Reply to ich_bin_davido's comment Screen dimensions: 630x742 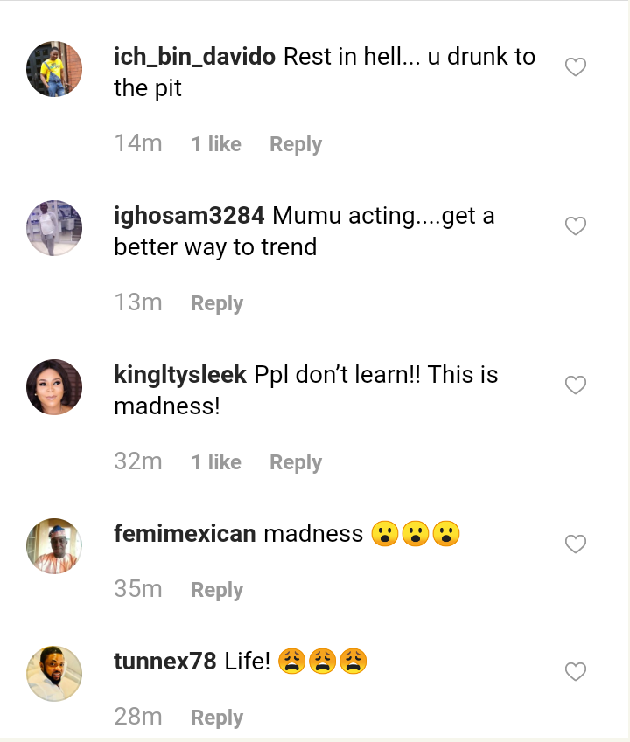[x=295, y=144]
